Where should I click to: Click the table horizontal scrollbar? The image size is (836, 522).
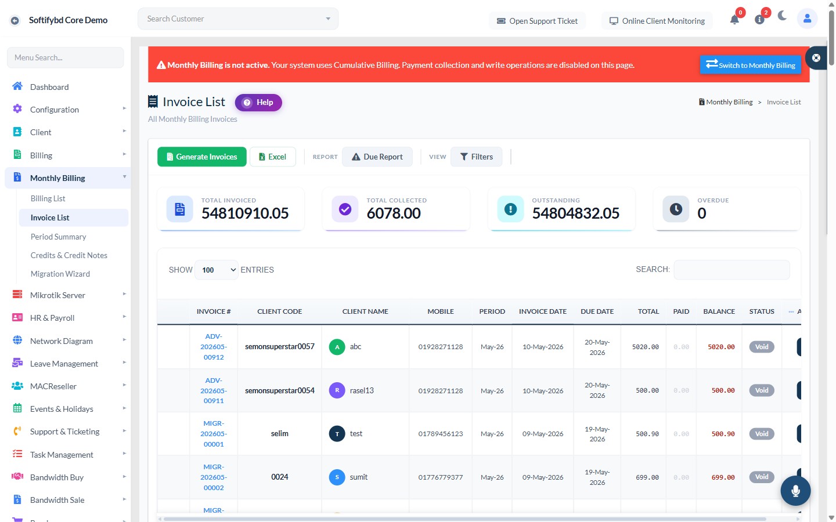tap(464, 519)
